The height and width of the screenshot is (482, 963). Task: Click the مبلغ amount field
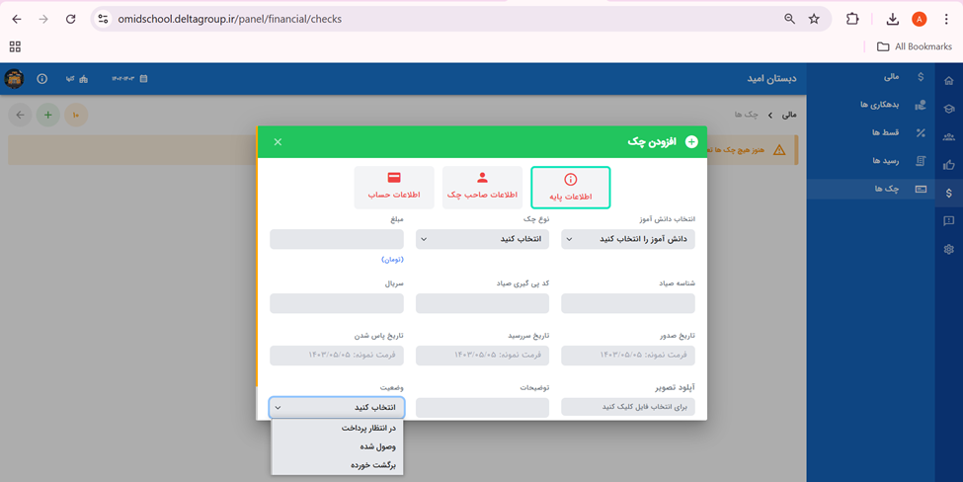click(x=337, y=239)
